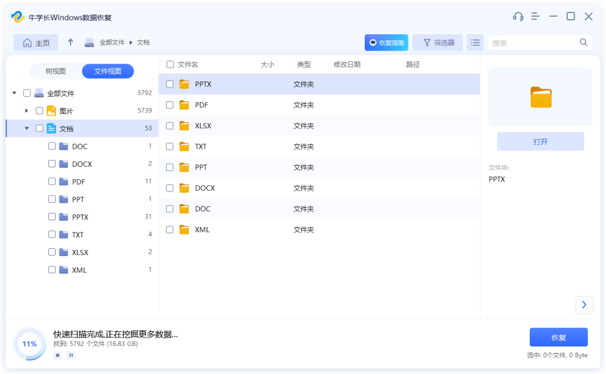Viewport: 606px width, 374px height.
Task: Go up one level with the up arrow
Action: pyautogui.click(x=71, y=43)
